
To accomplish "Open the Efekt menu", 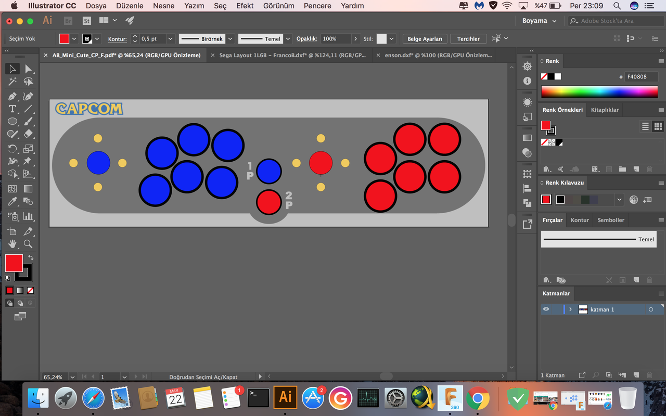I will coord(245,6).
